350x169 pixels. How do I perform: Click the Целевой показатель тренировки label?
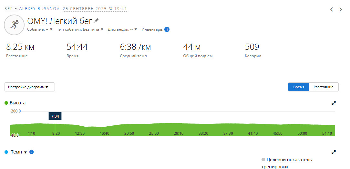(287, 163)
